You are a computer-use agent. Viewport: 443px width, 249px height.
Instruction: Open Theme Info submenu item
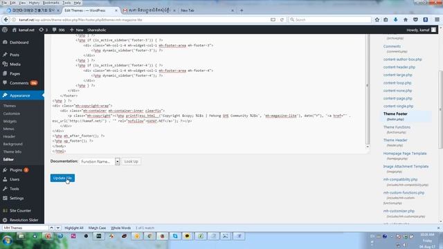pos(12,151)
